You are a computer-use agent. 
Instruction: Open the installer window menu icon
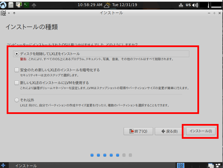3,13
